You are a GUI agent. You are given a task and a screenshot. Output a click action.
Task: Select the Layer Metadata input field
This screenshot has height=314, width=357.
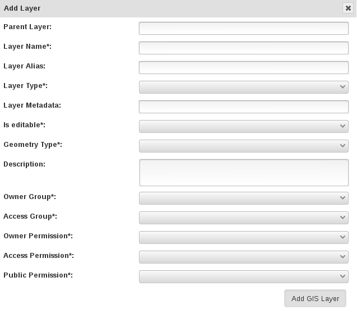pos(244,107)
